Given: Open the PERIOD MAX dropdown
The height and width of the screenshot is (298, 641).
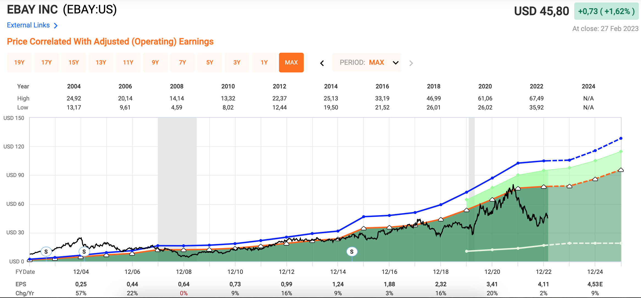Looking at the screenshot, I should point(366,63).
